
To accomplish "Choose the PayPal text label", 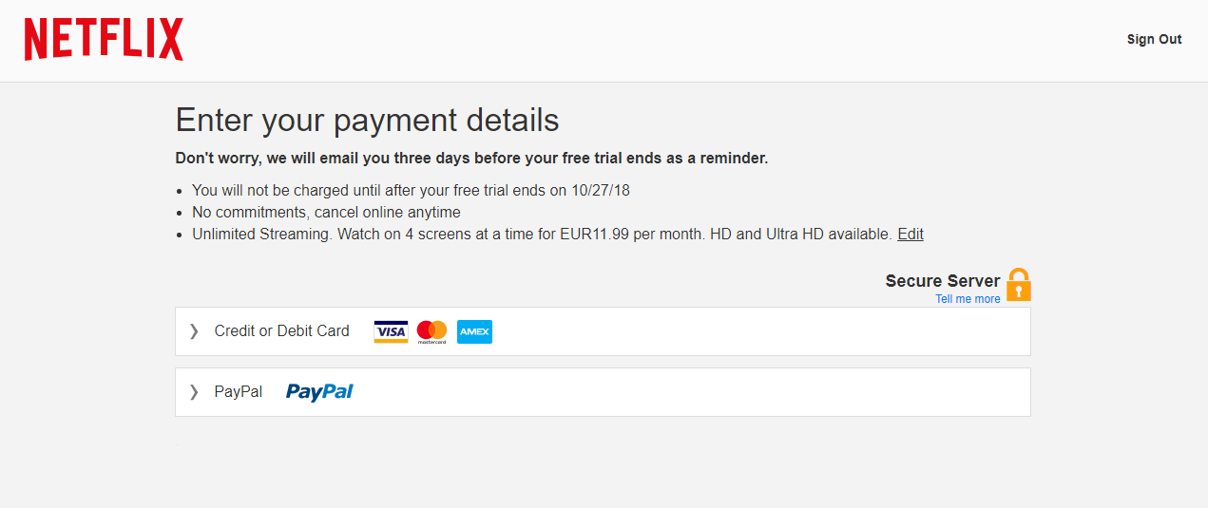I will pos(239,391).
